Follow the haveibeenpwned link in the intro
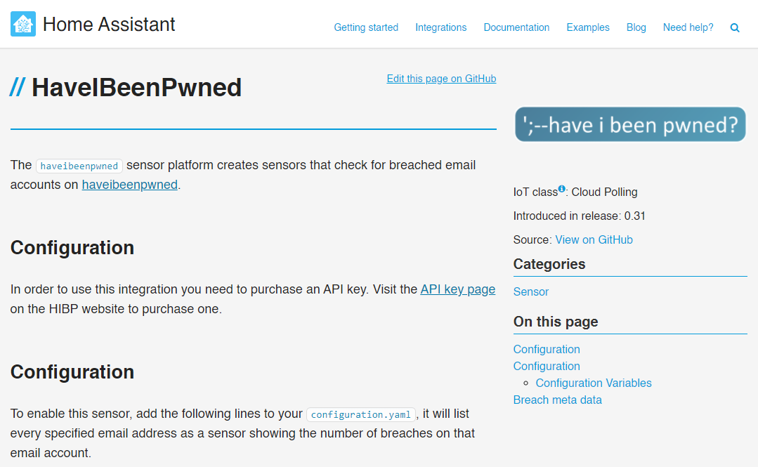 pos(129,185)
